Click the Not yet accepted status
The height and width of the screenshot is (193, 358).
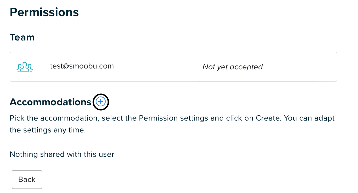[x=233, y=67]
